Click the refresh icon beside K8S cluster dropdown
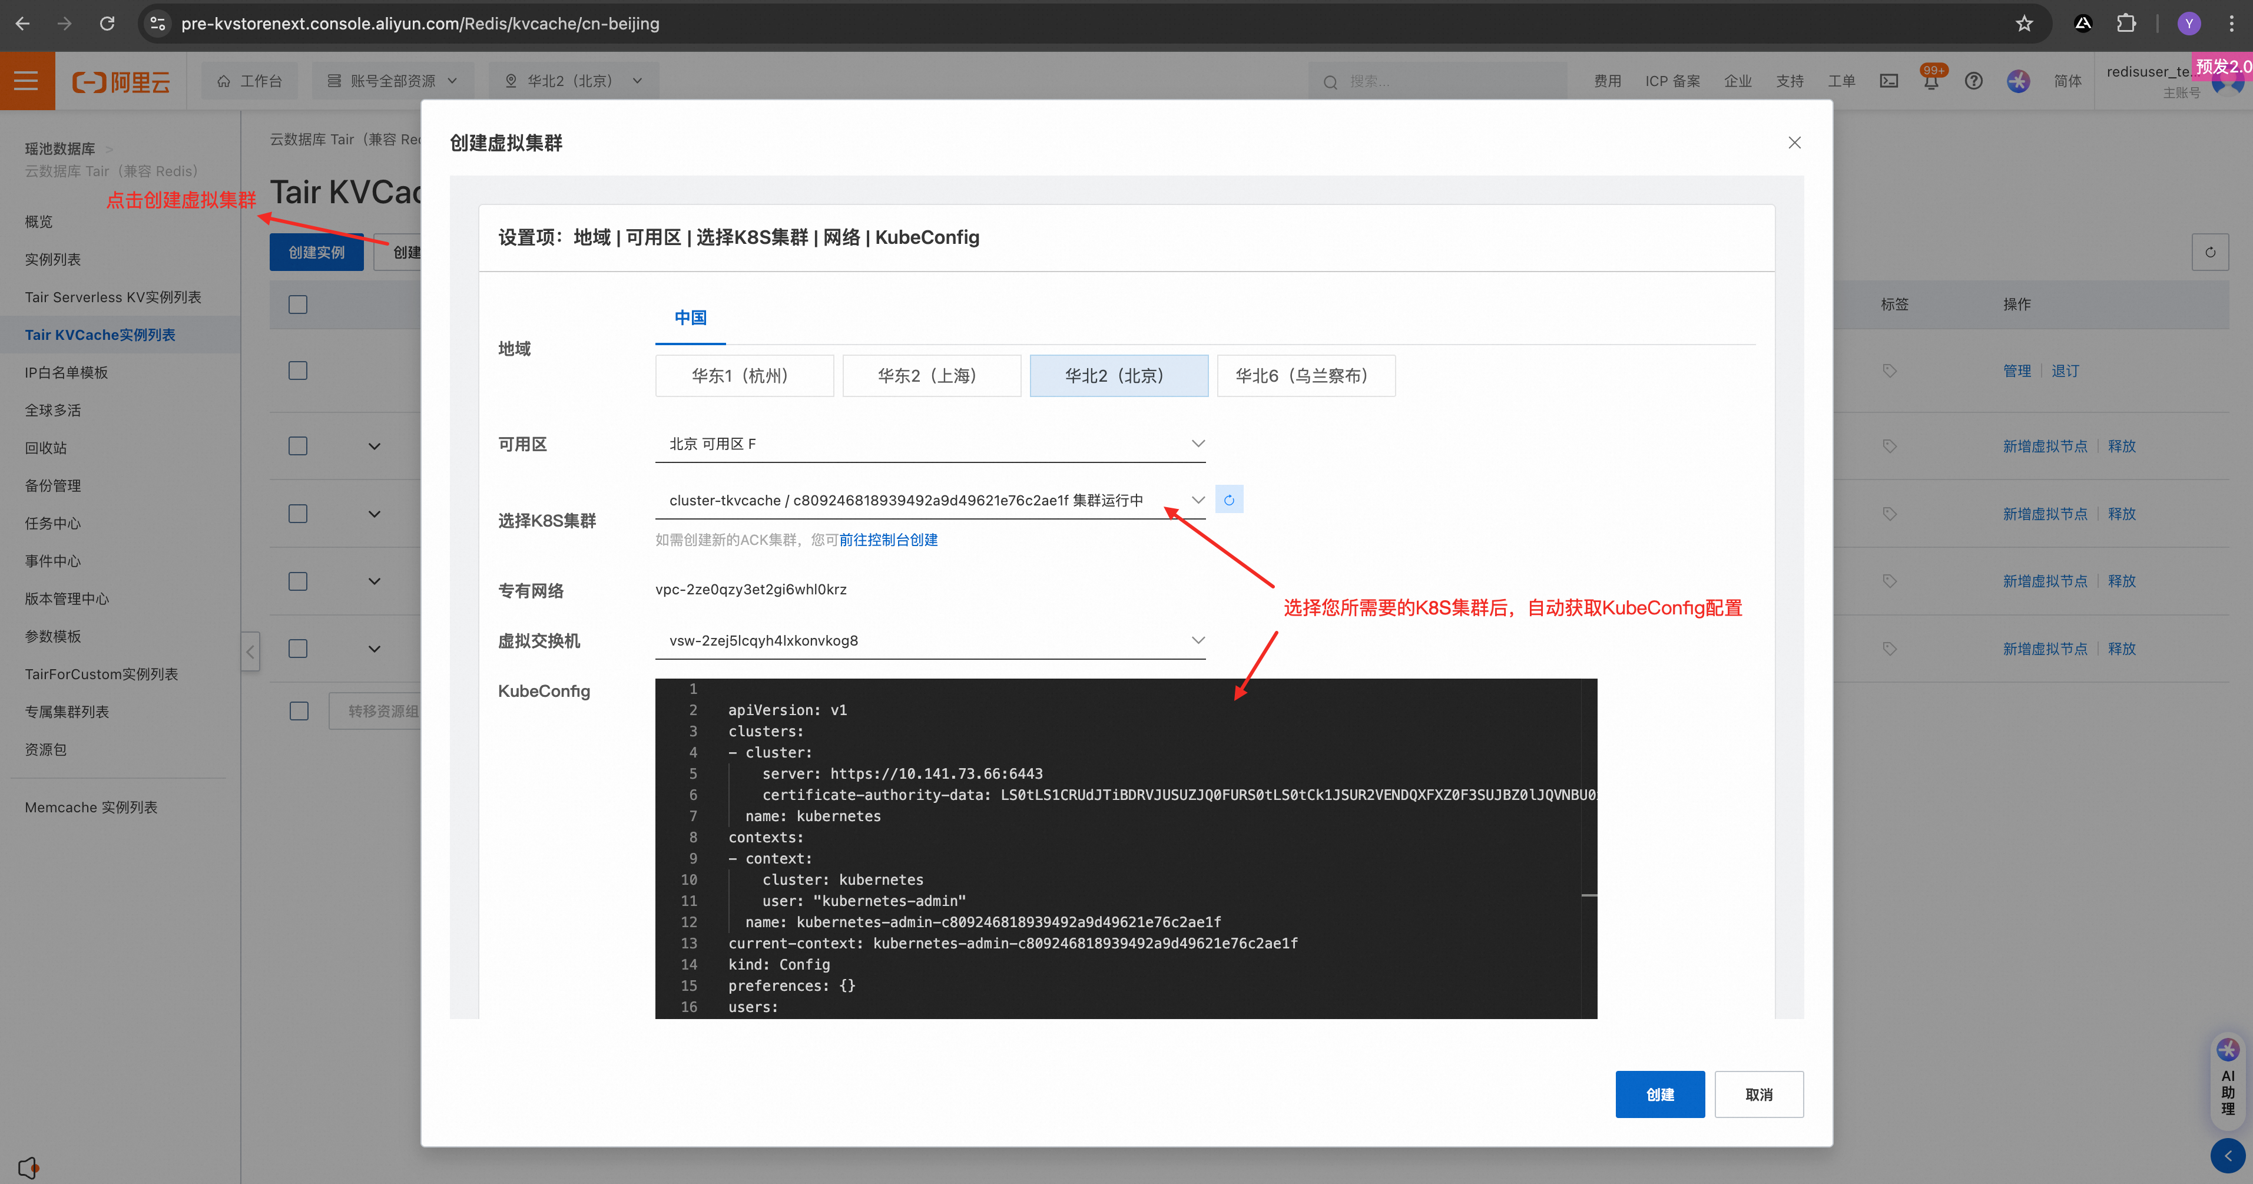This screenshot has height=1184, width=2253. (1229, 500)
